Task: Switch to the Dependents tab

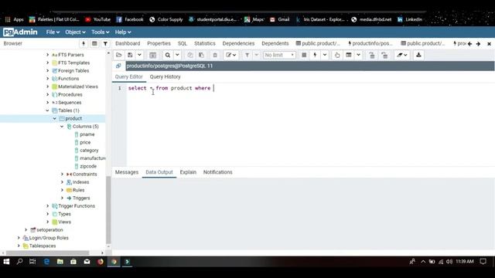Action: [x=275, y=43]
